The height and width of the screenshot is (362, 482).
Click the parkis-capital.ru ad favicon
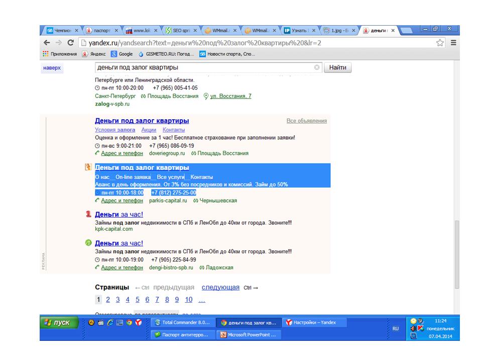(x=88, y=167)
